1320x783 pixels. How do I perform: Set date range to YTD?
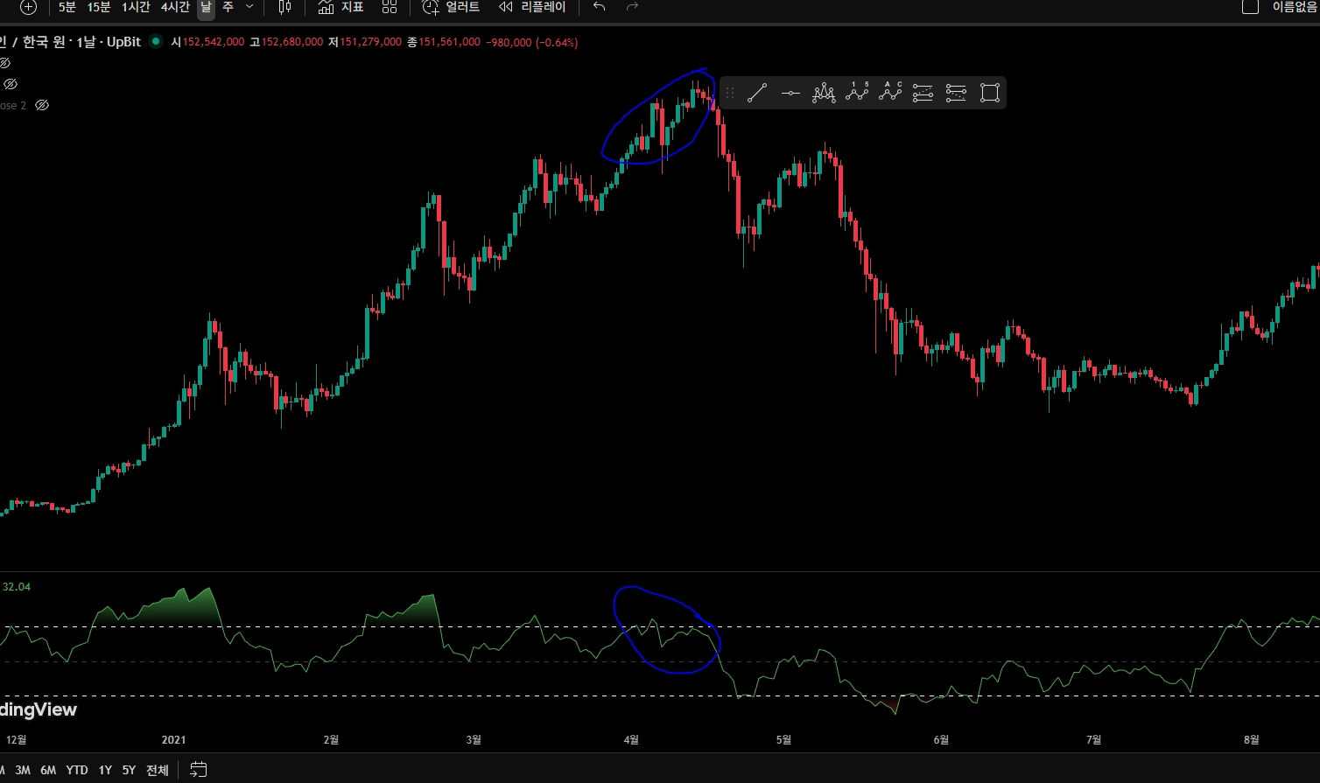77,770
